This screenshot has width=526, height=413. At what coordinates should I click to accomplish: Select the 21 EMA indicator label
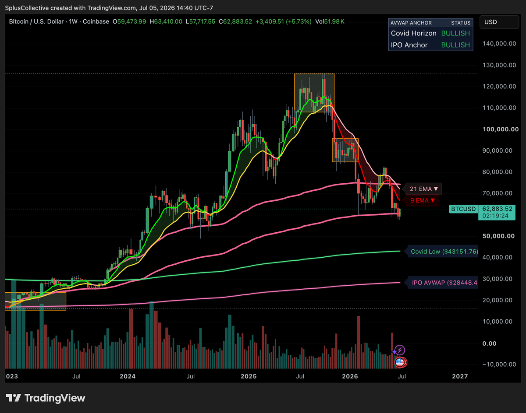(423, 189)
